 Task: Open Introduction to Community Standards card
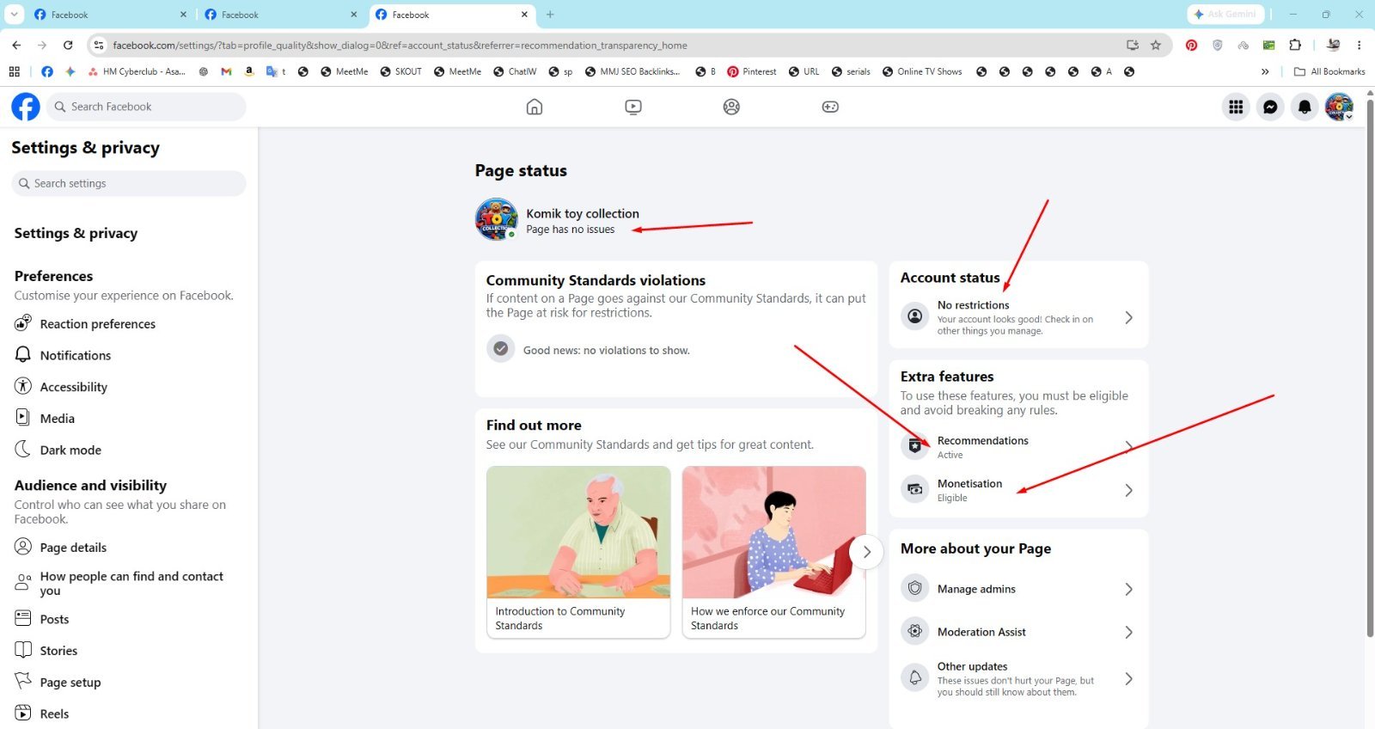[578, 552]
